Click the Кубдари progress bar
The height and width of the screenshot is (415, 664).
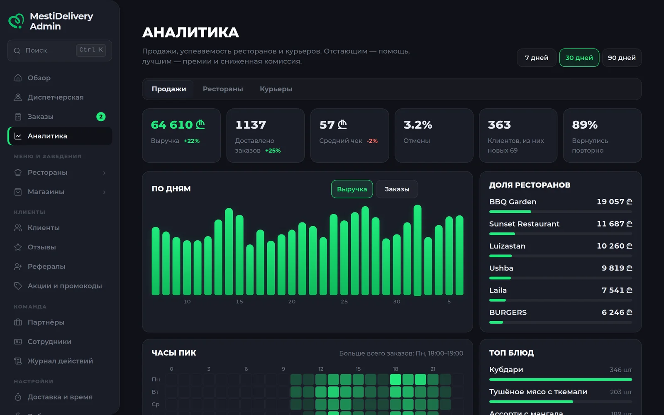(x=561, y=379)
